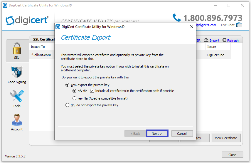
Task: Click the Import upload arrow icon
Action: [x=206, y=40]
